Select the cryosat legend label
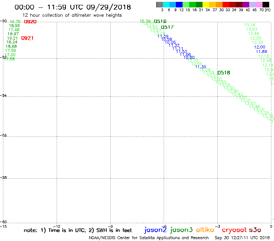 234,230
